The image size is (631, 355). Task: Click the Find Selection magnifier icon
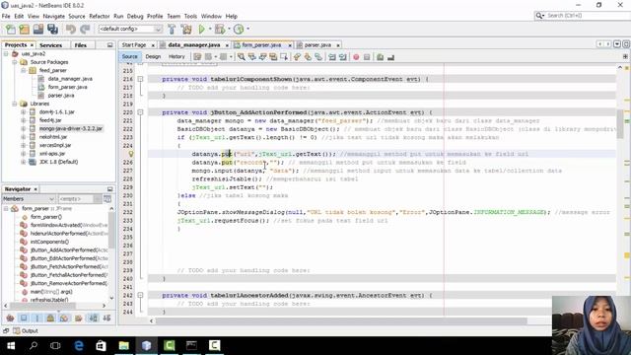pyautogui.click(x=241, y=57)
